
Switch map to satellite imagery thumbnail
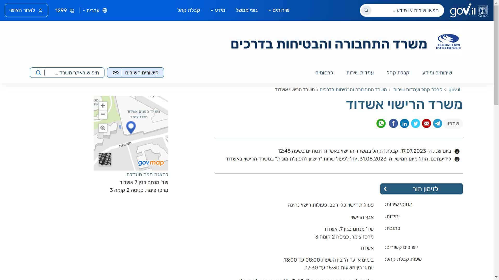[105, 159]
